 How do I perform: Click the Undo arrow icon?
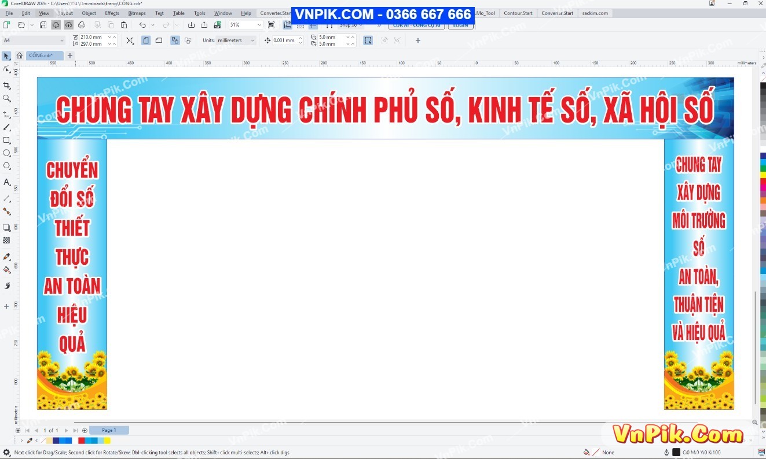pos(142,25)
